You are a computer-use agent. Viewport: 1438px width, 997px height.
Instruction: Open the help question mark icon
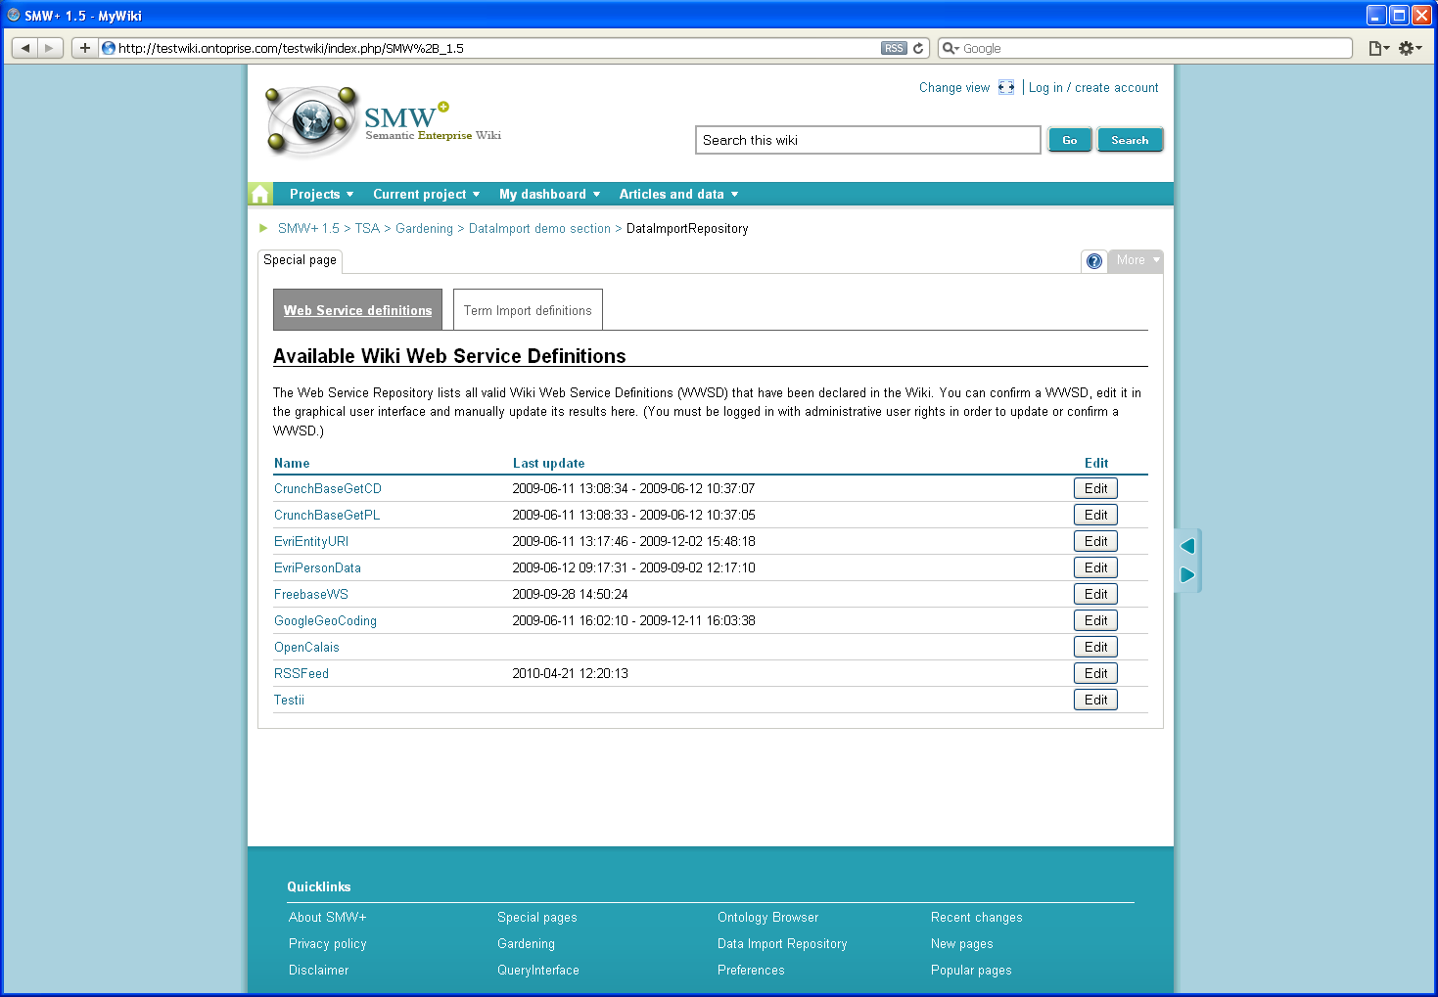click(1094, 261)
